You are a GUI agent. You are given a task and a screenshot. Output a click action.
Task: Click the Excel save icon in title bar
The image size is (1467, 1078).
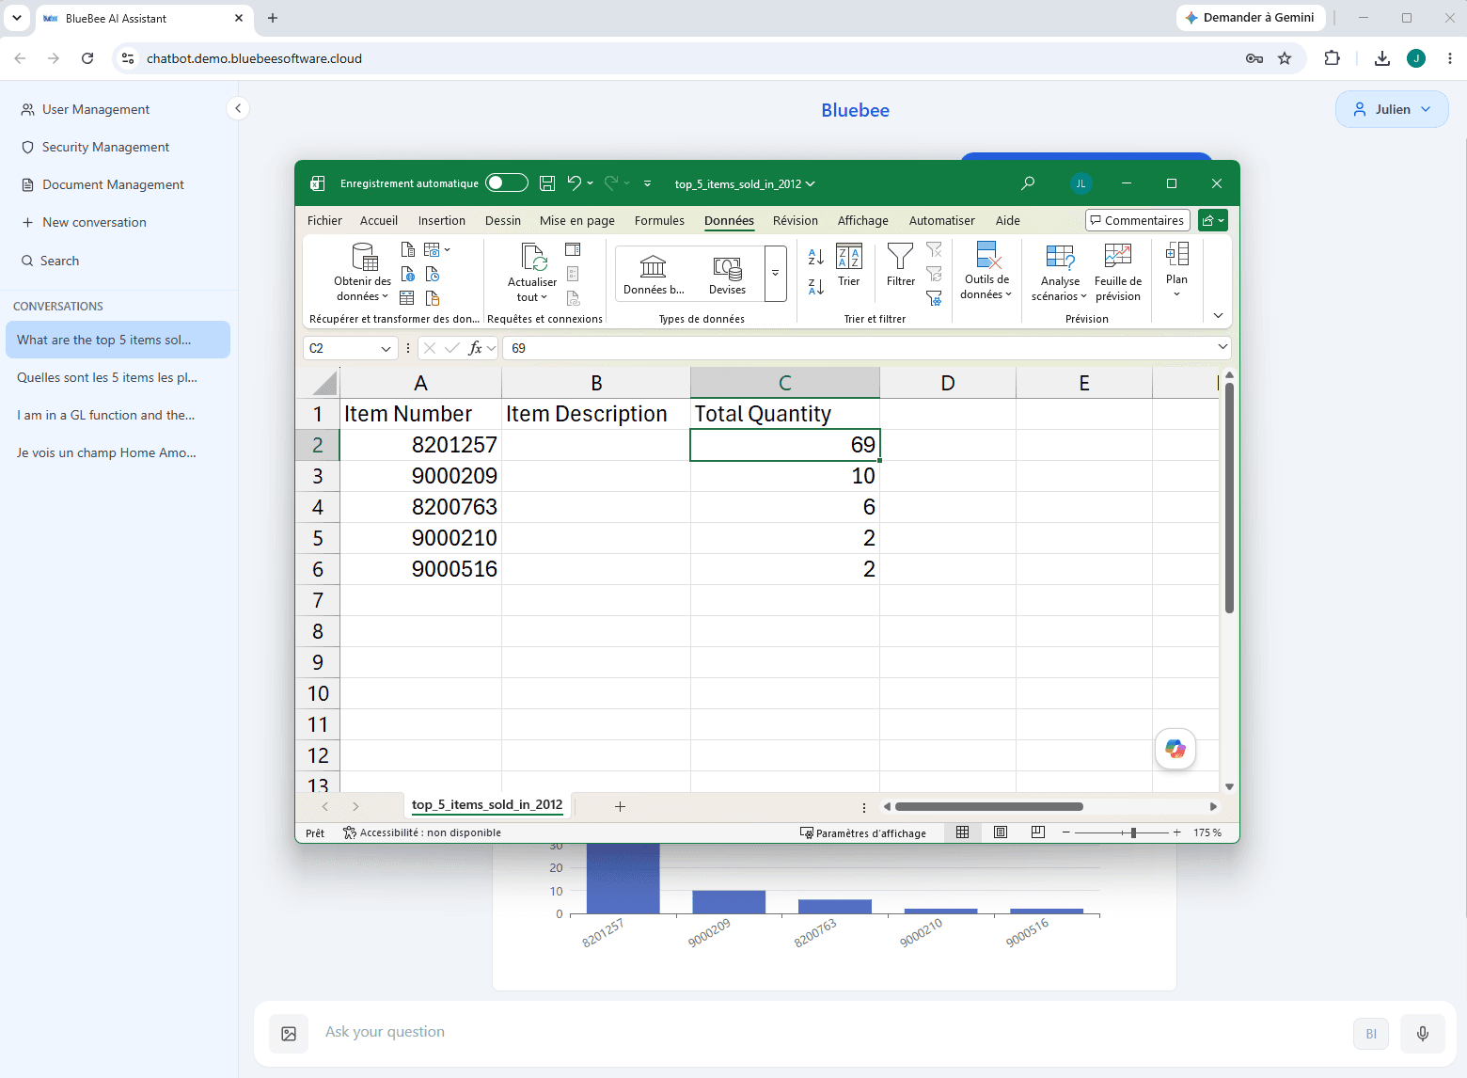click(x=547, y=183)
